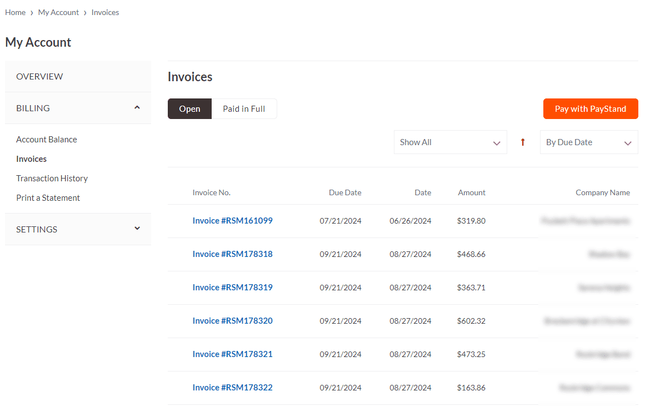The width and height of the screenshot is (650, 406).
Task: Click the 06/26/2024 date cell
Action: click(411, 221)
